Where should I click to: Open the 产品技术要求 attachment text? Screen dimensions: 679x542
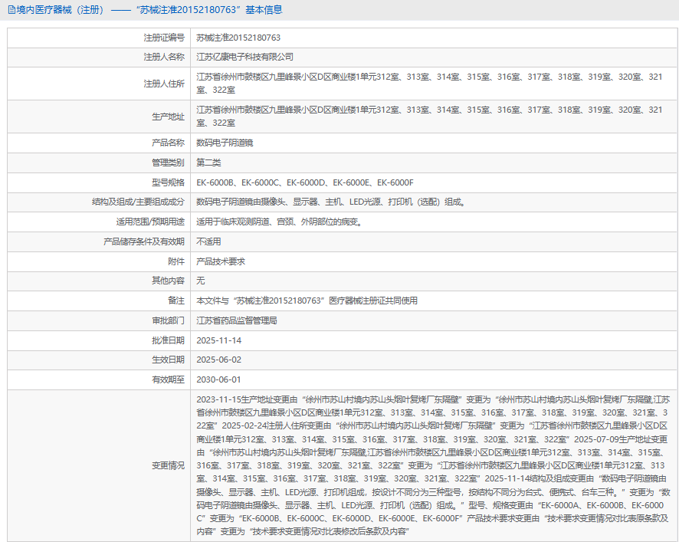[221, 261]
